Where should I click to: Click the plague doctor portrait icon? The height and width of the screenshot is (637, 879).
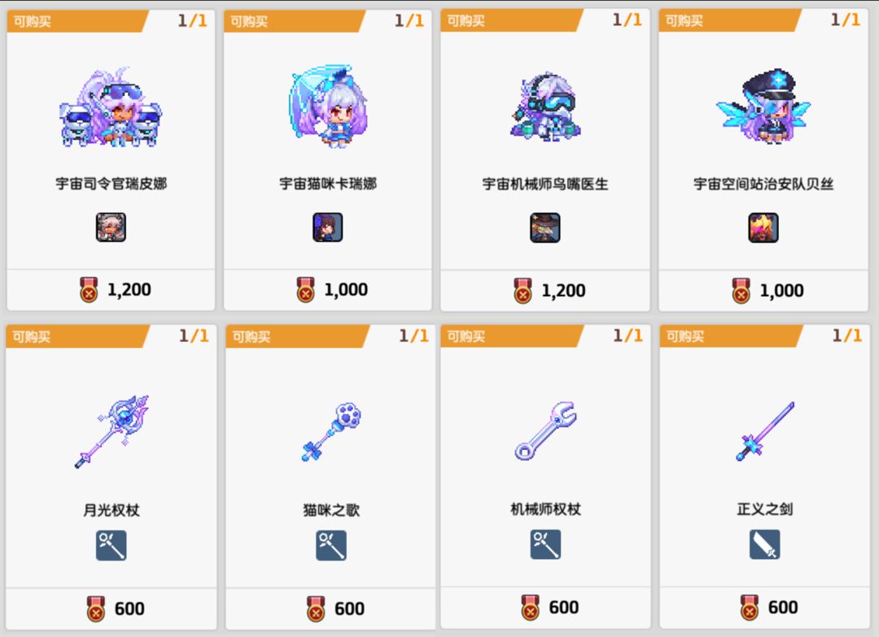click(545, 228)
